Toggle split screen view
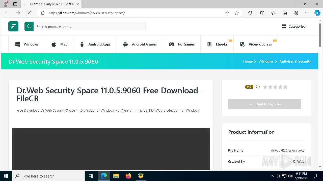Image resolution: width=323 pixels, height=181 pixels. [x=262, y=13]
